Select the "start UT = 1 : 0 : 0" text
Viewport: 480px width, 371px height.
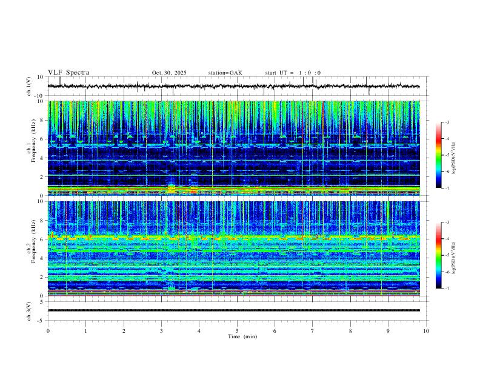coord(293,73)
